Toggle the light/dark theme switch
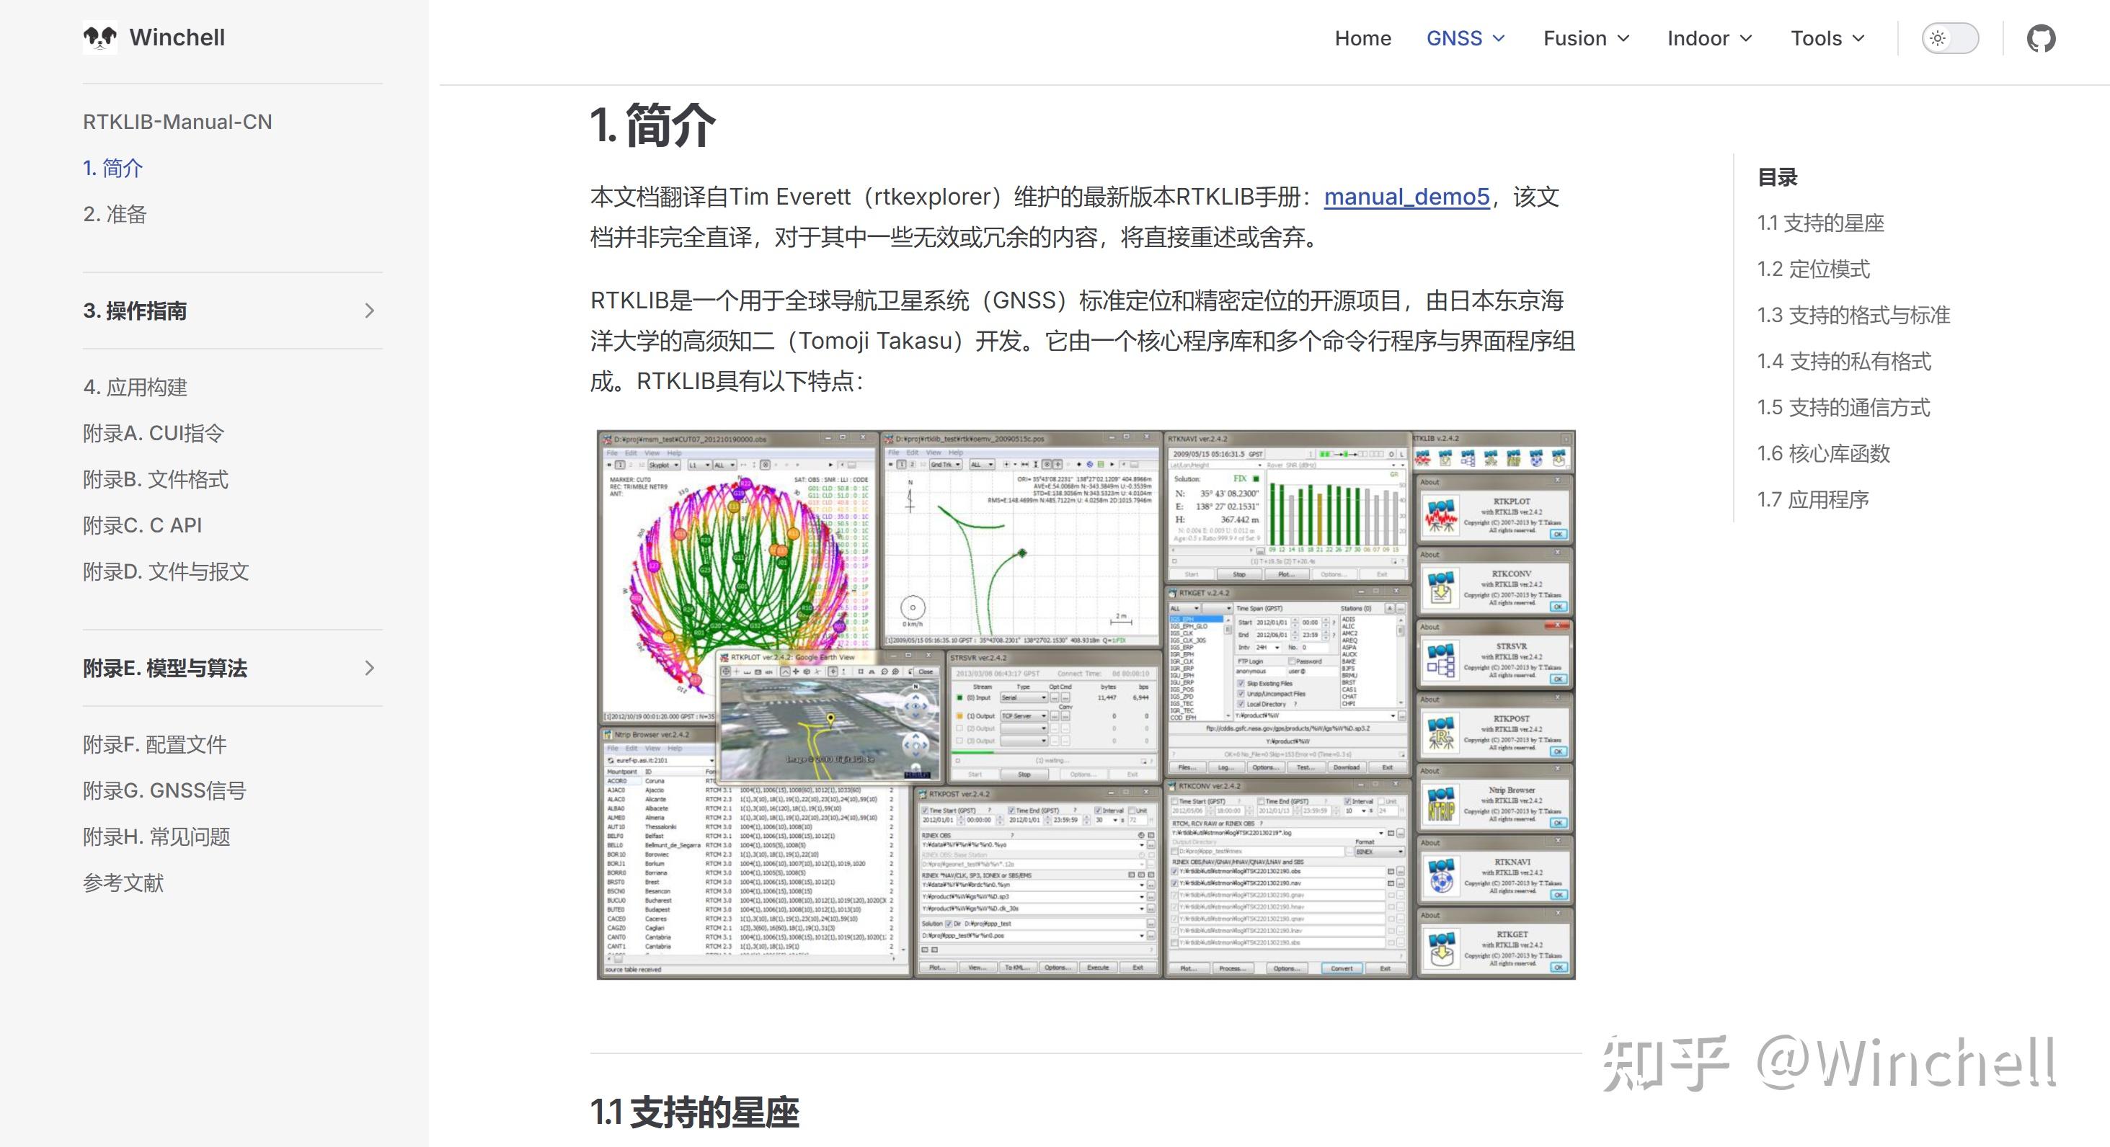Screen dimensions: 2110x1147 (x=1950, y=38)
